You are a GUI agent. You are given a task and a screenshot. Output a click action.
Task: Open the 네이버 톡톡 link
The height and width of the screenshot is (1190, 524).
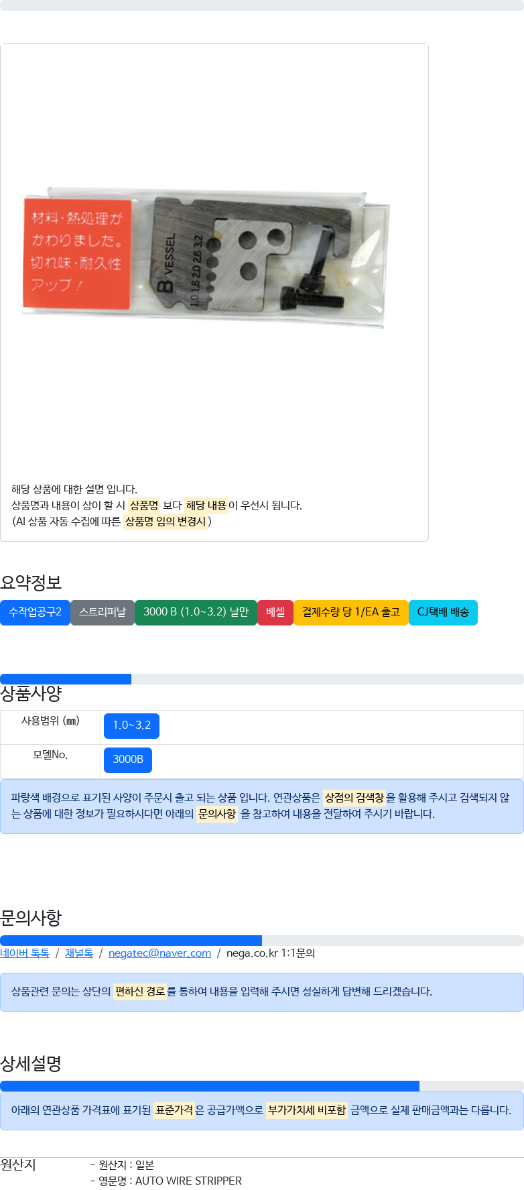click(25, 953)
